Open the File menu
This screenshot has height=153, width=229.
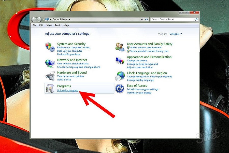pyautogui.click(x=34, y=25)
